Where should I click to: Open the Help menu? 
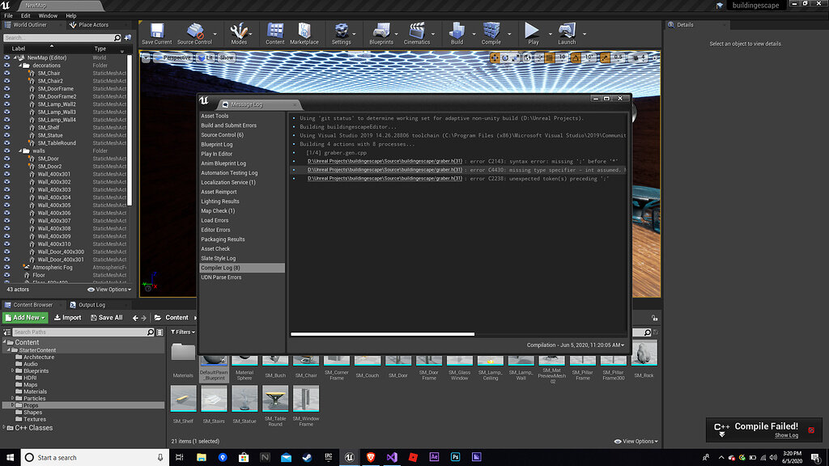coord(71,16)
